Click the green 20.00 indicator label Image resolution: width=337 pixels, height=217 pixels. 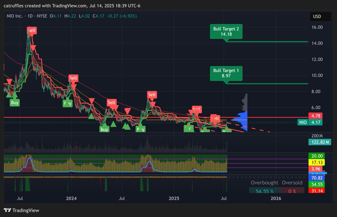316,156
